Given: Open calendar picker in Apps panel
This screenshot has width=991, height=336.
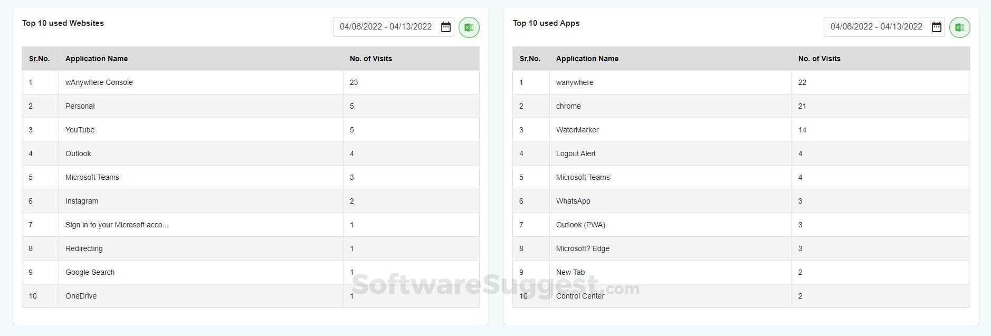Looking at the screenshot, I should tap(937, 27).
